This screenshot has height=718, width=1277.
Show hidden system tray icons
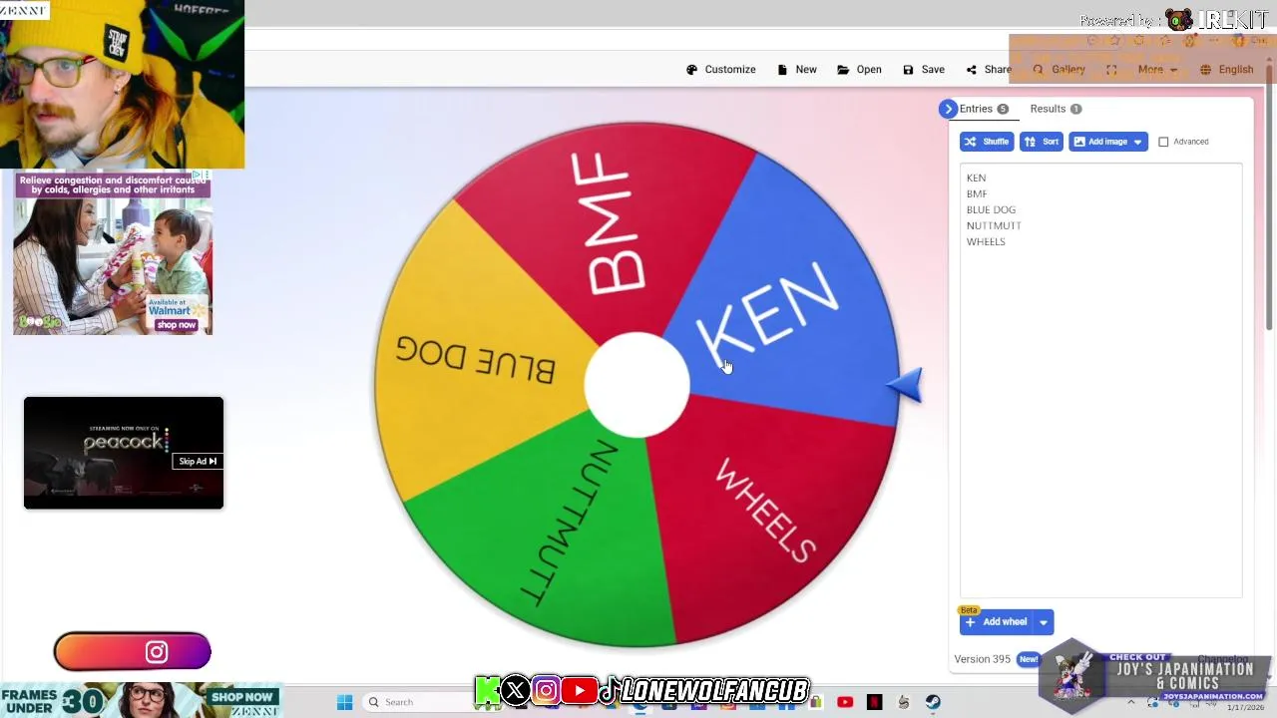pyautogui.click(x=1131, y=703)
